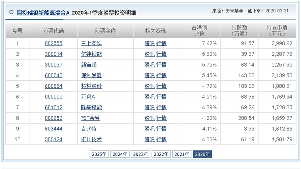Open stock code 600884 link
This screenshot has height=169, width=301.
(x=54, y=86)
